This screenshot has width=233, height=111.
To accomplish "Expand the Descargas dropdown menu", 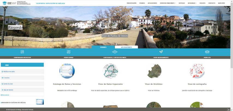I will coord(192,3).
